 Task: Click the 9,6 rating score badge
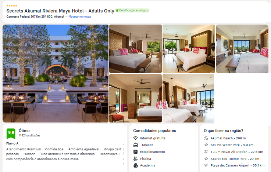pyautogui.click(x=11, y=133)
